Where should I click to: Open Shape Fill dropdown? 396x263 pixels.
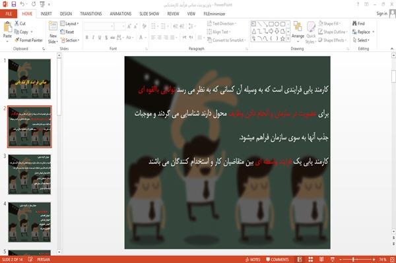point(329,24)
